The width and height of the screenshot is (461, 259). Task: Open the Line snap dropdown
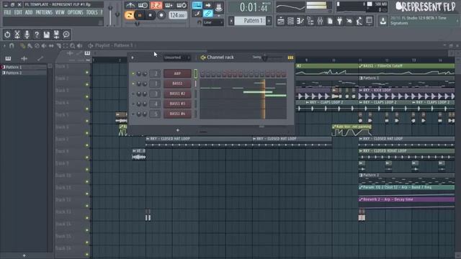(213, 22)
